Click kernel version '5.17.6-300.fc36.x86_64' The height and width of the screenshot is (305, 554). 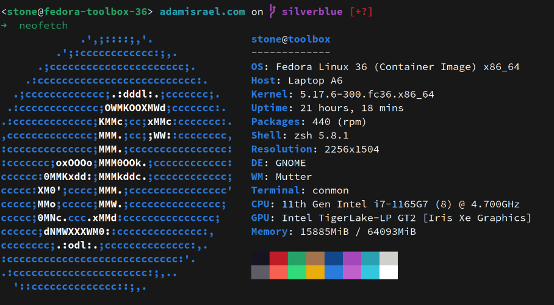point(367,95)
